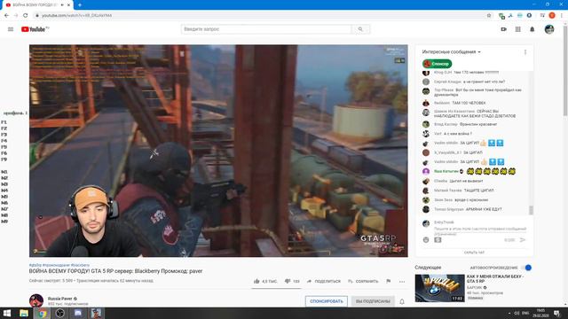568x319 pixels.
Task: Open YouTube notifications bell in header
Action: click(532, 29)
